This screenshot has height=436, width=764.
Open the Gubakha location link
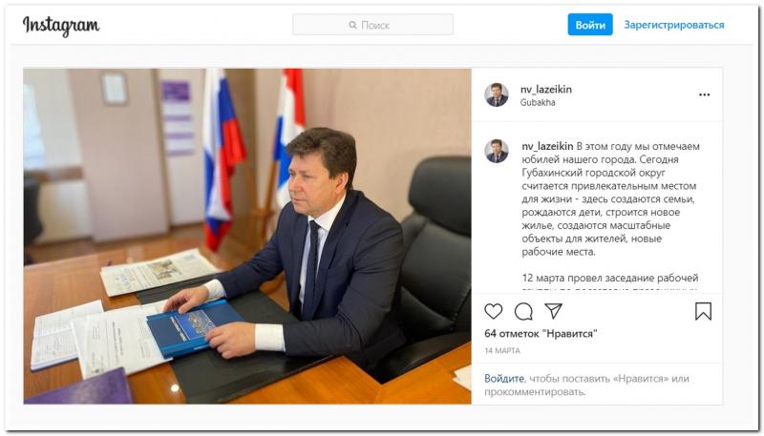(x=538, y=102)
